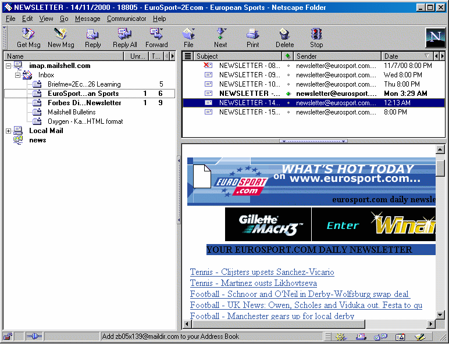Sort by the Sender column header
Screen dimensions: 449x344
point(337,56)
